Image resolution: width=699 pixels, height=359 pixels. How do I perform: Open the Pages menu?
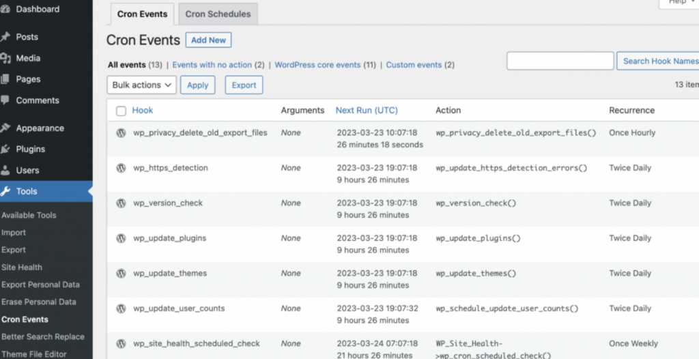pos(28,79)
